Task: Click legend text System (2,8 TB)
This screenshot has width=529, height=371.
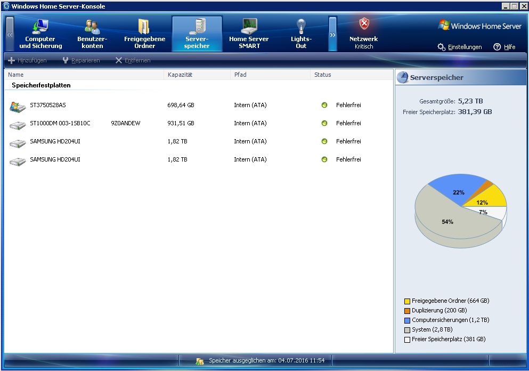Action: click(432, 329)
